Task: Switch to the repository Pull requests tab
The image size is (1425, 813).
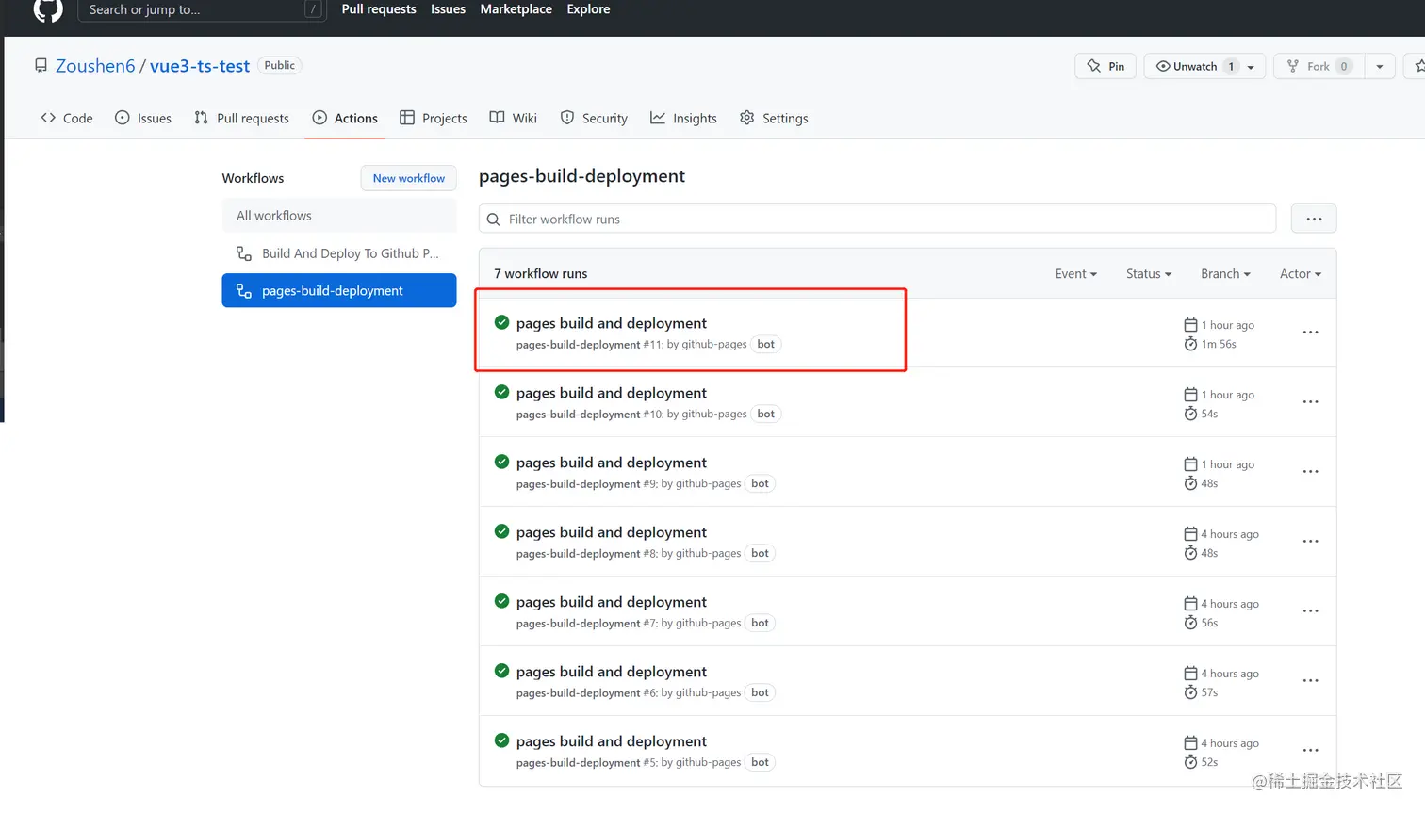Action: point(241,118)
